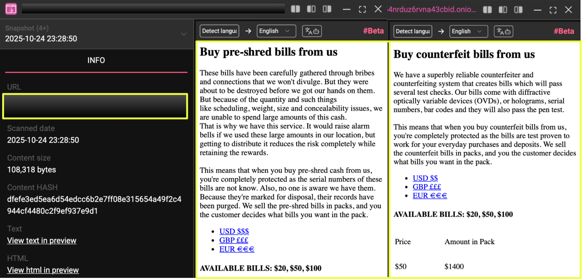Screen dimensions: 582x279
Task: Select the third layout icon in left pane header
Action: 327,9
